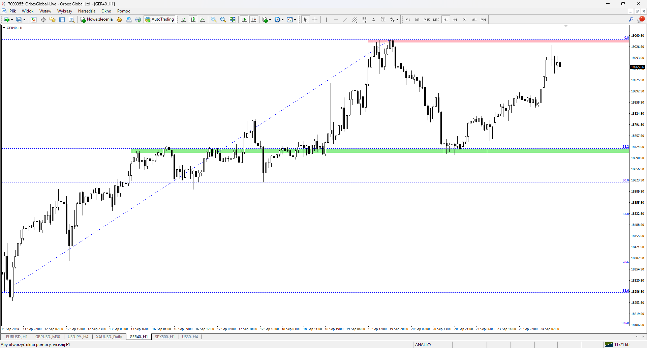Open the MQL5 community icon
Screen dimensions: 647x348
click(129, 20)
